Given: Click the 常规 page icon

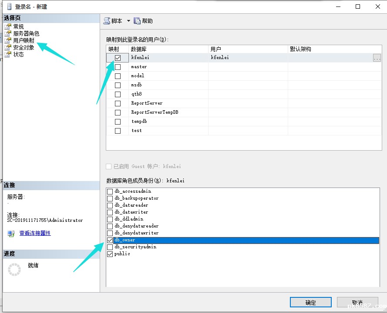Looking at the screenshot, I should [x=8, y=27].
